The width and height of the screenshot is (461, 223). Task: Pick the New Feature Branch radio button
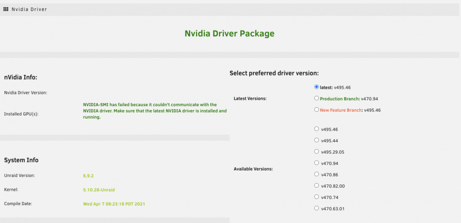[x=316, y=109]
